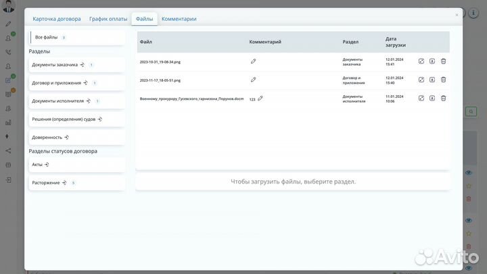This screenshot has width=487, height=274.
Task: Open the Карточка договора tab
Action: tap(57, 19)
